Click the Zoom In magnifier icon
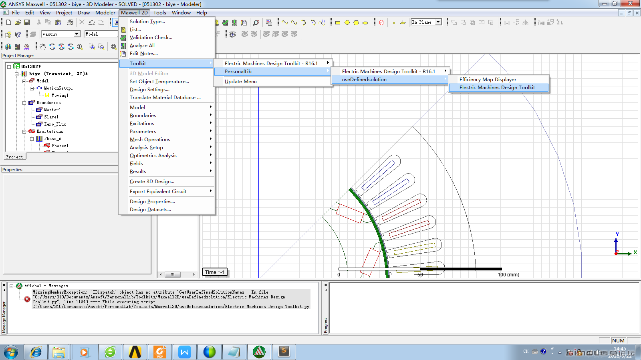The height and width of the screenshot is (360, 641). (x=92, y=47)
